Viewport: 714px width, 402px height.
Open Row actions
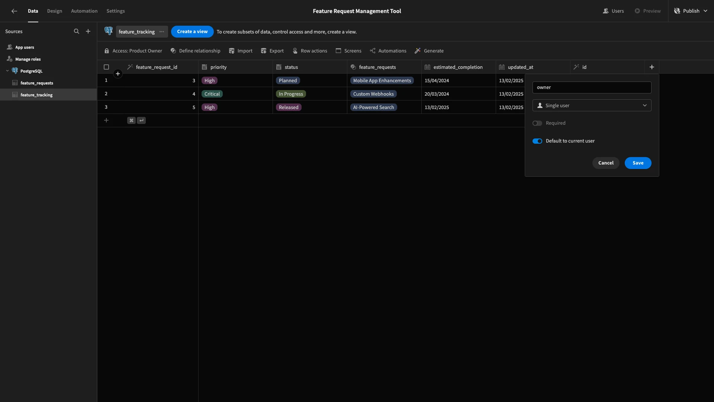point(310,51)
